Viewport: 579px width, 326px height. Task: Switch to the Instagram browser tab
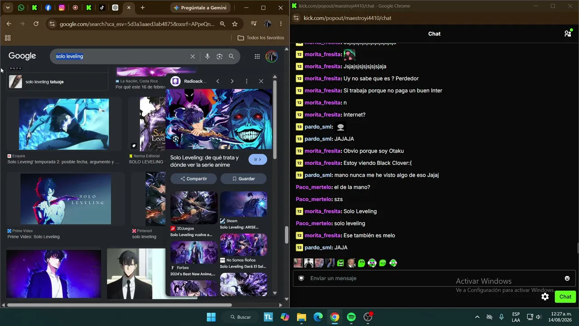click(62, 8)
